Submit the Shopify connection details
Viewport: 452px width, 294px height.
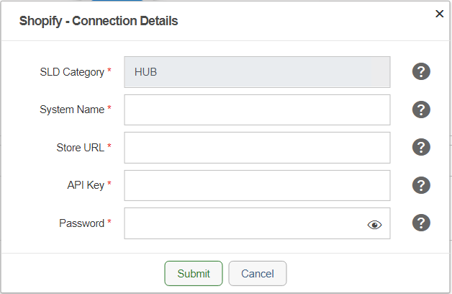click(194, 274)
